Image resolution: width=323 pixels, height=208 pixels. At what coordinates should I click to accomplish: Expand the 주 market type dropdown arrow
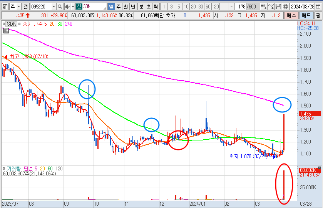click(18, 7)
